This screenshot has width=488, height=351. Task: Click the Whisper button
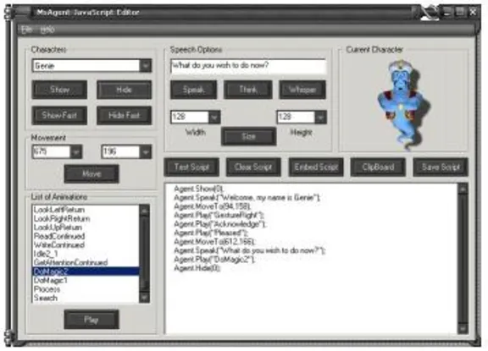tap(302, 90)
